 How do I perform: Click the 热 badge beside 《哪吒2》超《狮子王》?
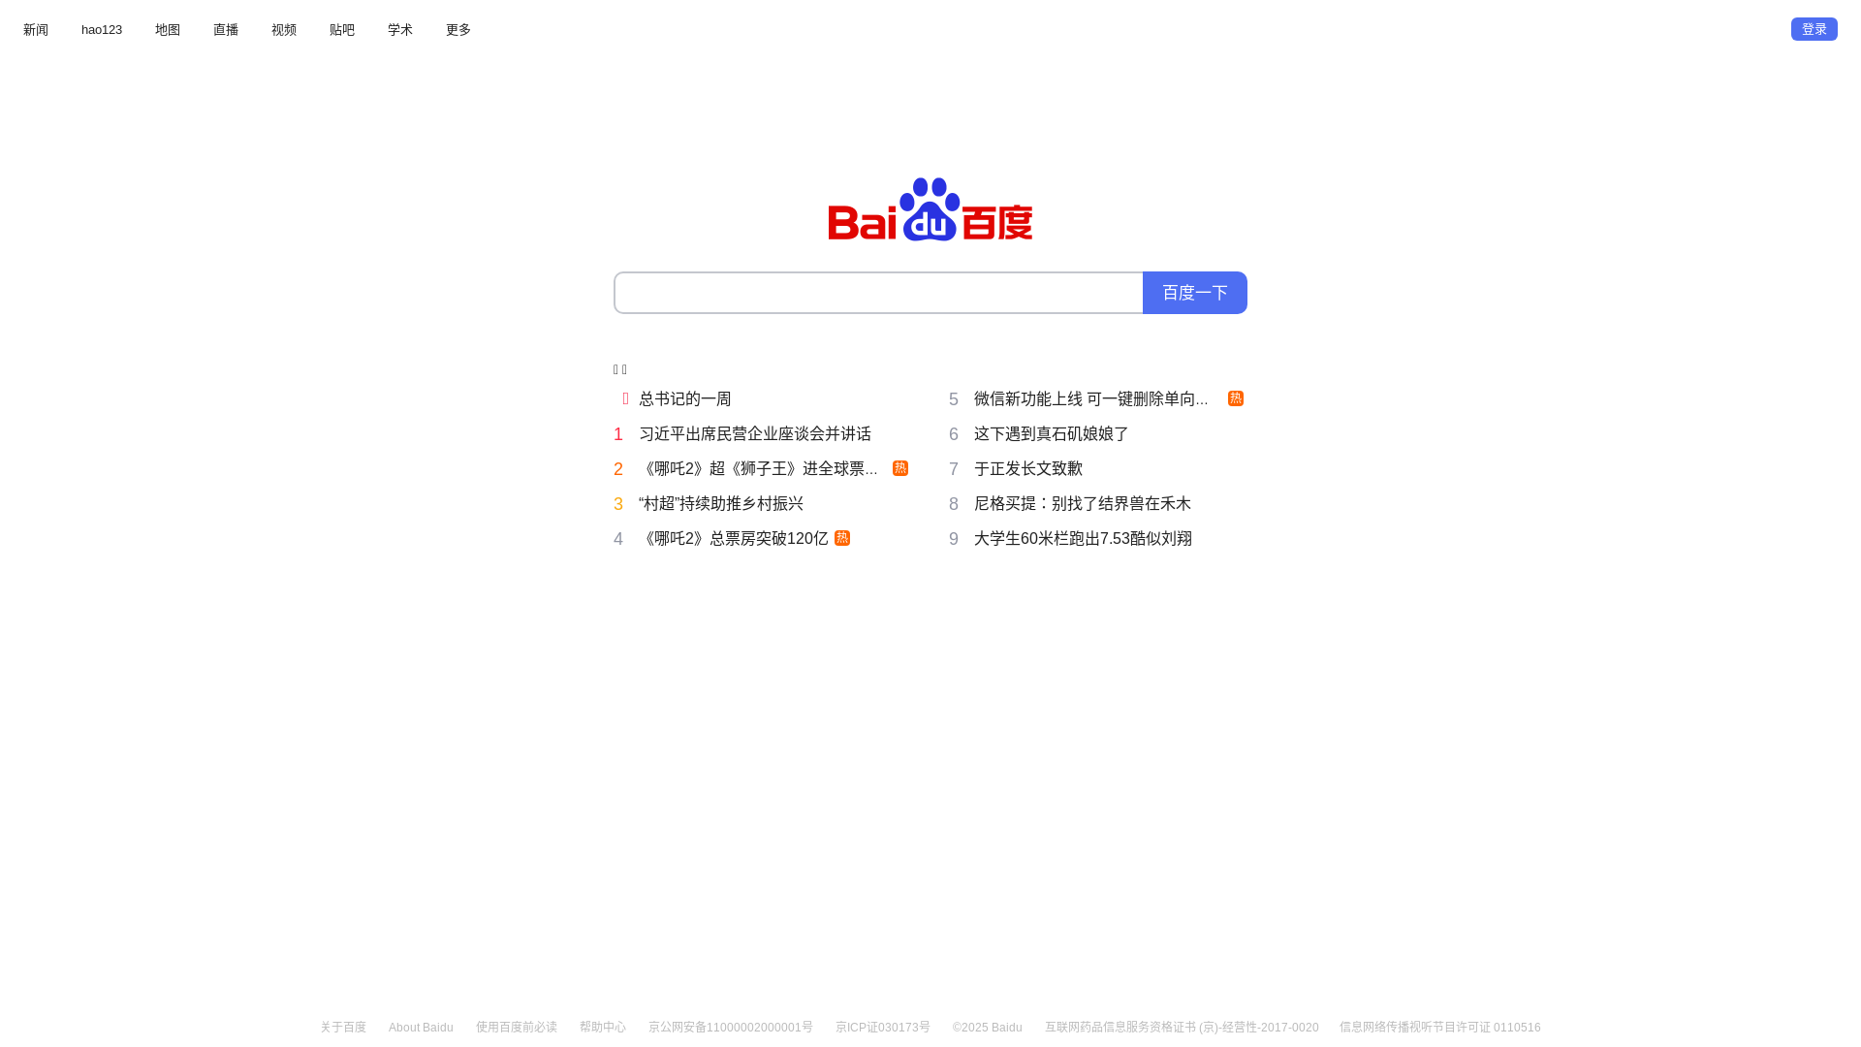coord(900,468)
